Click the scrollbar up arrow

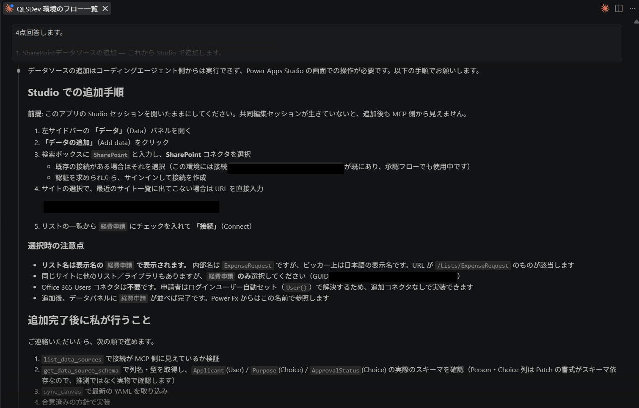636,22
